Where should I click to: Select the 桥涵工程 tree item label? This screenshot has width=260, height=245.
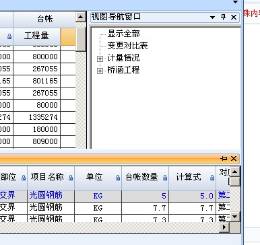click(123, 70)
